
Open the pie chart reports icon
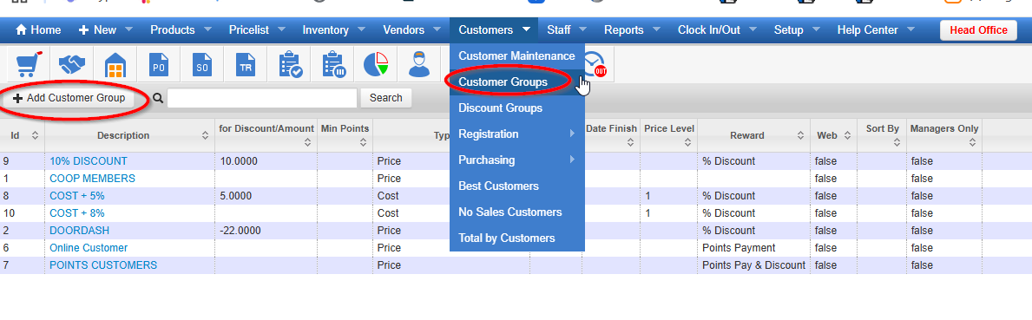(376, 64)
